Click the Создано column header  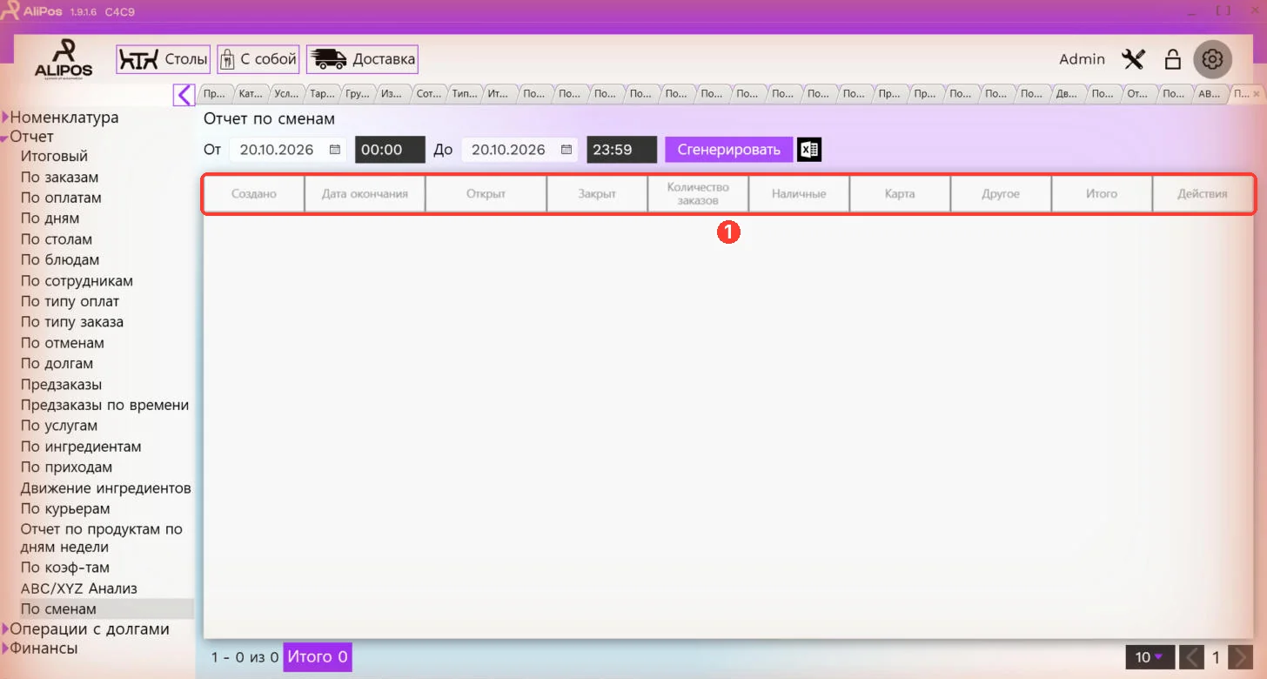coord(254,194)
